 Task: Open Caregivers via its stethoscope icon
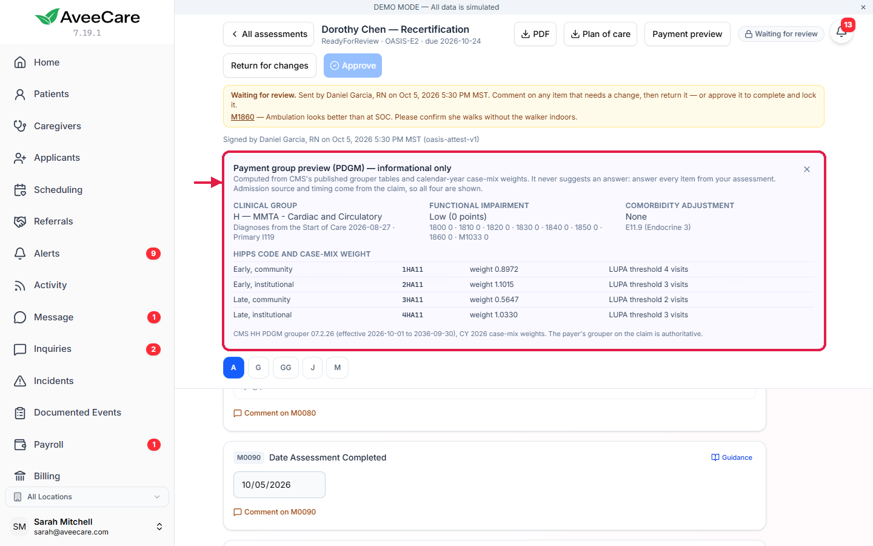20,126
